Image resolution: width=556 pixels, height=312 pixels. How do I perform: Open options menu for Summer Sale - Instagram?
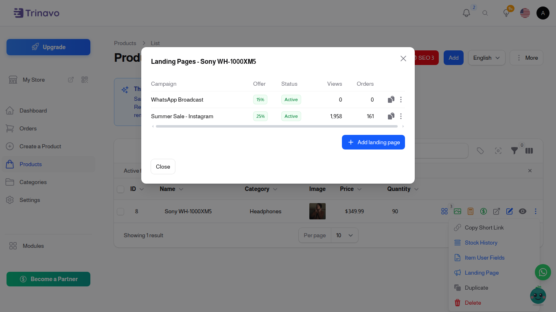[401, 116]
